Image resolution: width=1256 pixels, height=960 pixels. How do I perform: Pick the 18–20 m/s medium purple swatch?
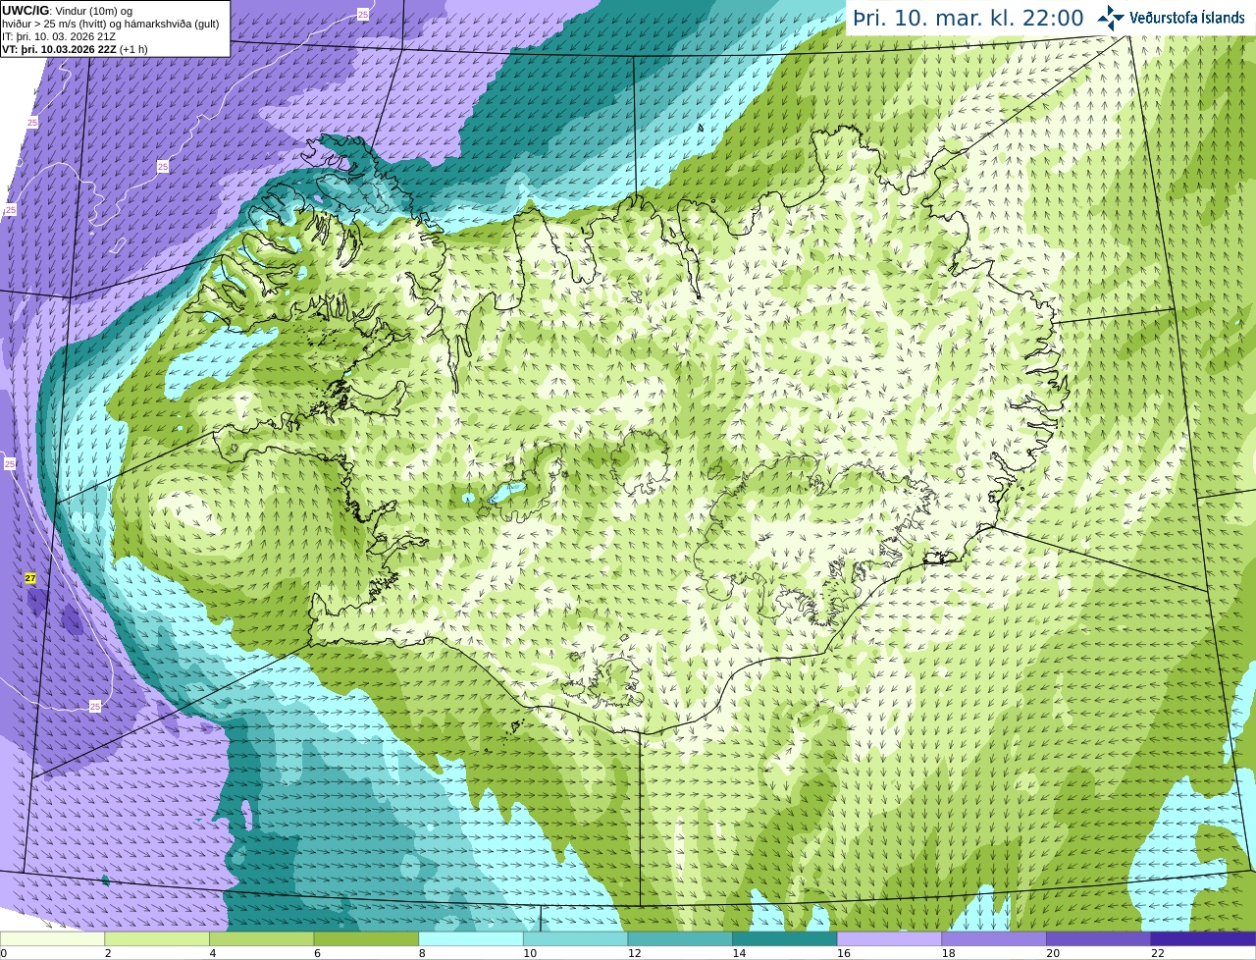tap(994, 938)
